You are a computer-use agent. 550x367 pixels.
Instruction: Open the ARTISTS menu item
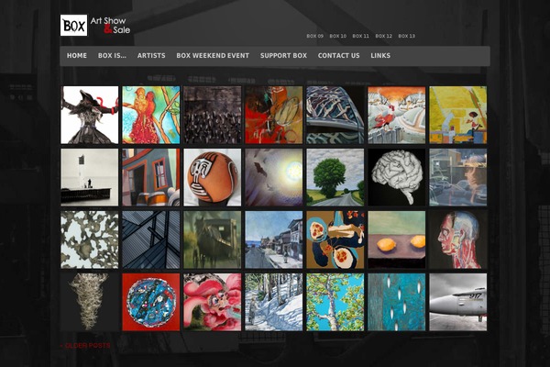pyautogui.click(x=151, y=55)
